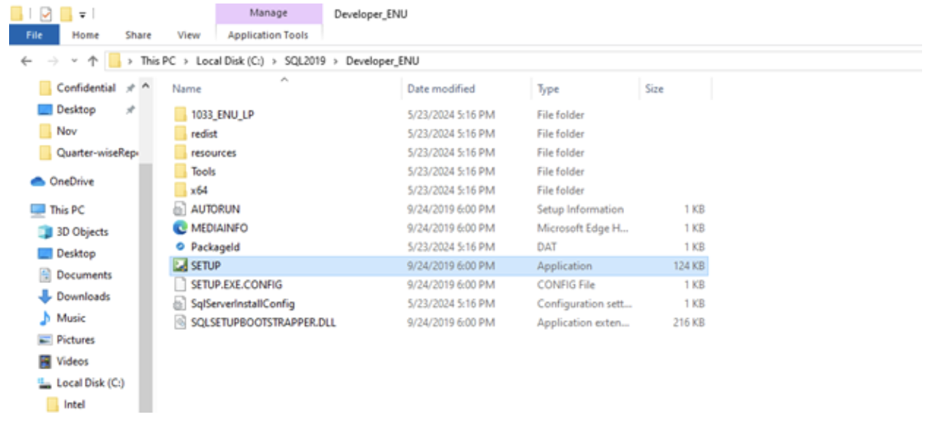This screenshot has height=440, width=934.
Task: Switch to the Home ribbon tab
Action: tap(86, 35)
